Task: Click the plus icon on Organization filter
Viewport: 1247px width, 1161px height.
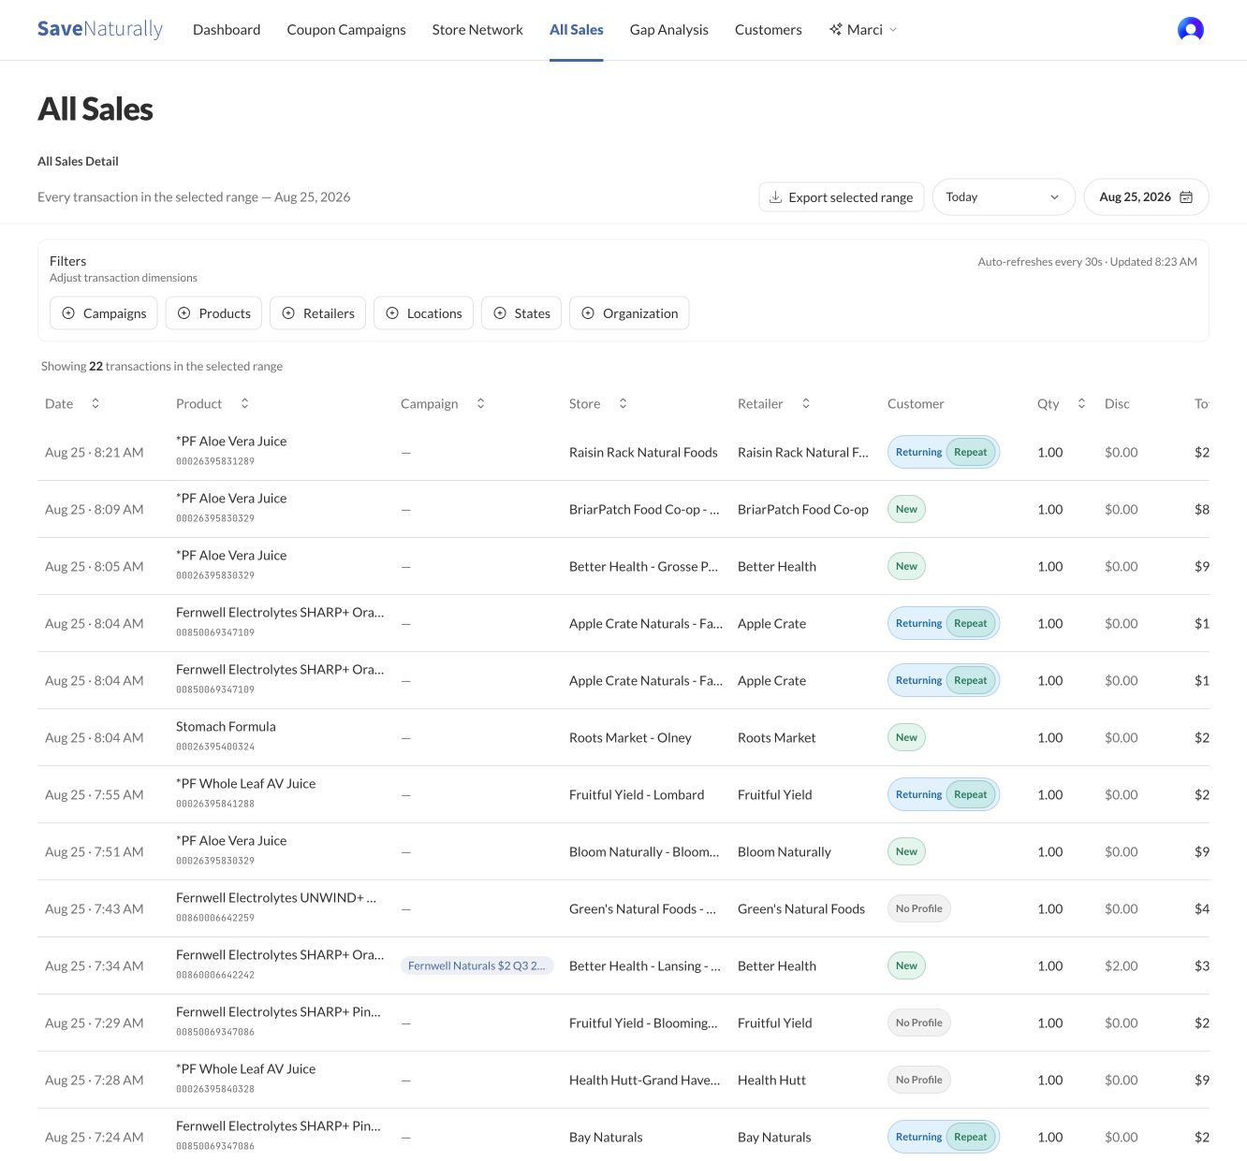Action: (588, 313)
